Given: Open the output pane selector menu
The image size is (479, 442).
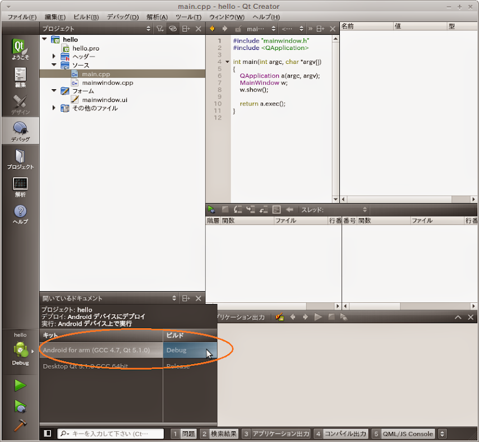Looking at the screenshot, I should coord(443,434).
